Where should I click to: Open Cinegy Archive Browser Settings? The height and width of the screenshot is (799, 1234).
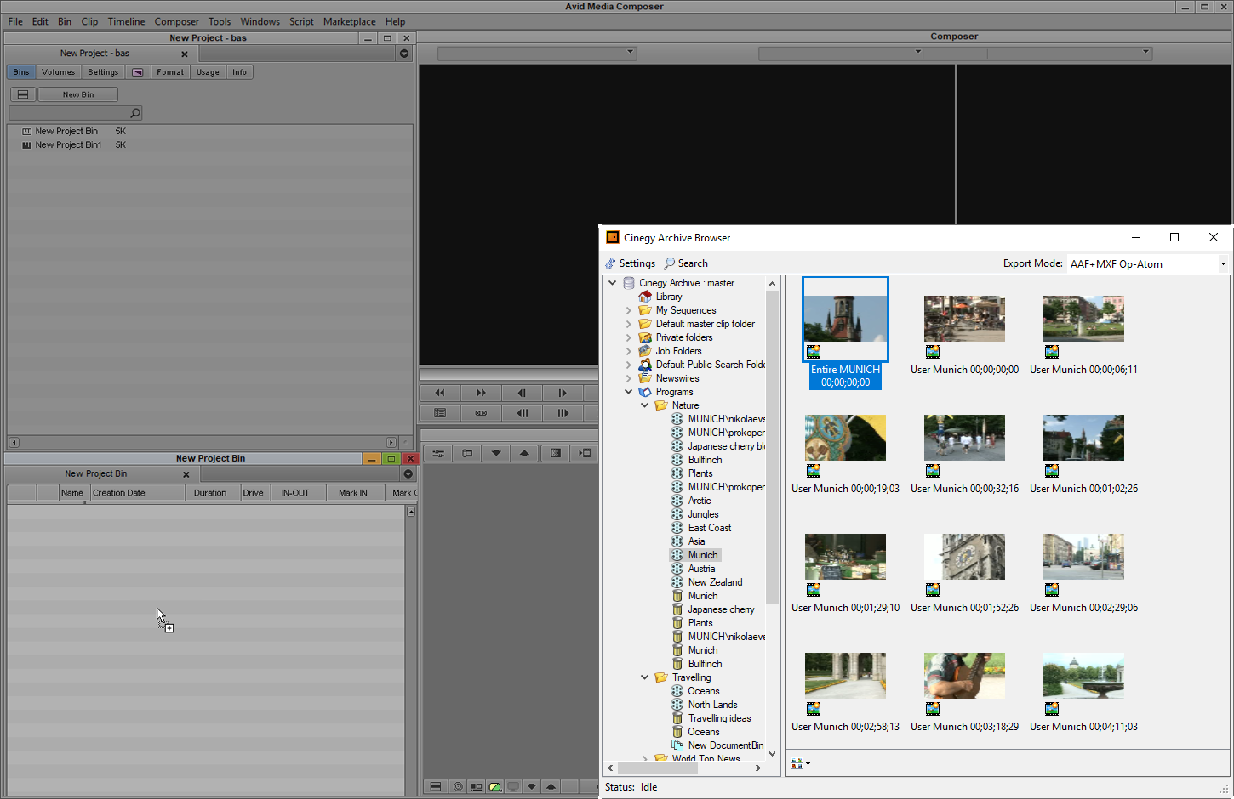coord(631,263)
